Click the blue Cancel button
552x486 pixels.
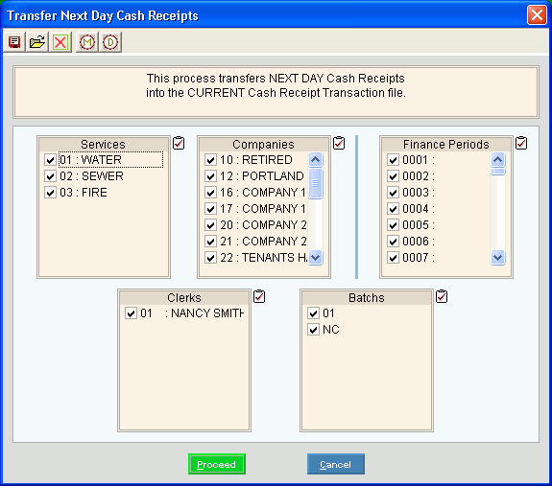pos(335,464)
